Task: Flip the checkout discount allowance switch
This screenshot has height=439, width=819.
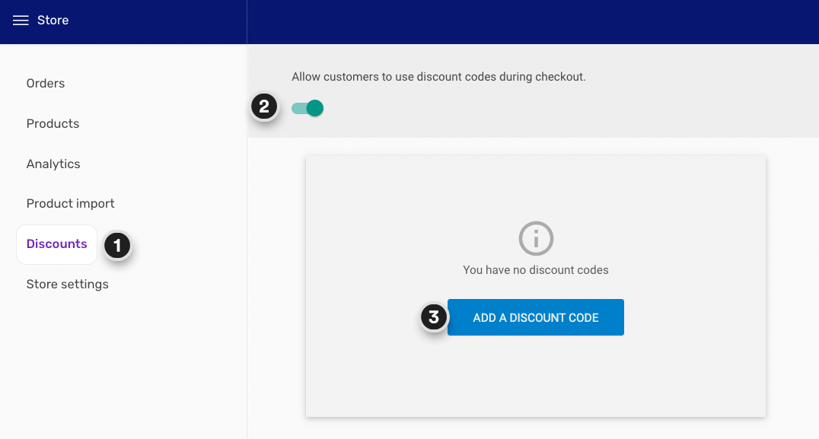Action: (x=307, y=108)
